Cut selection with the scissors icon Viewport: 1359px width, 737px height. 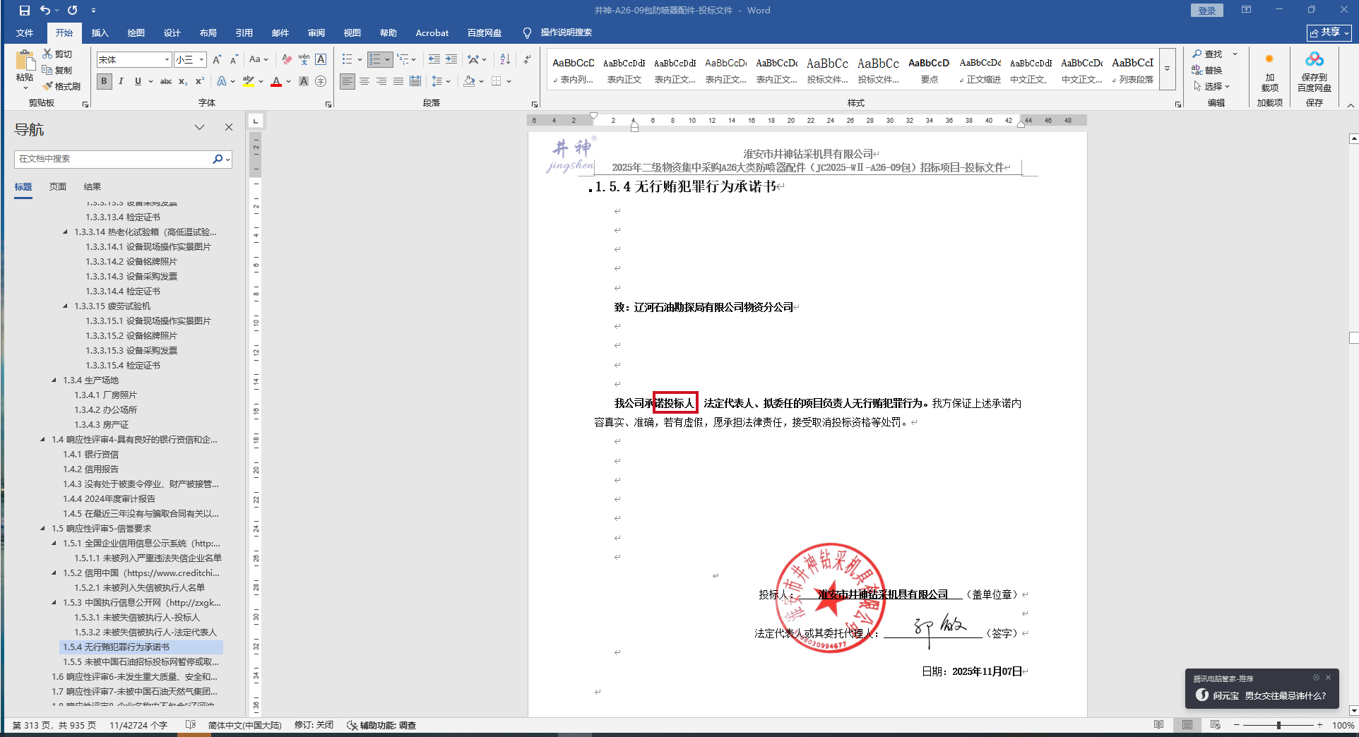click(47, 54)
